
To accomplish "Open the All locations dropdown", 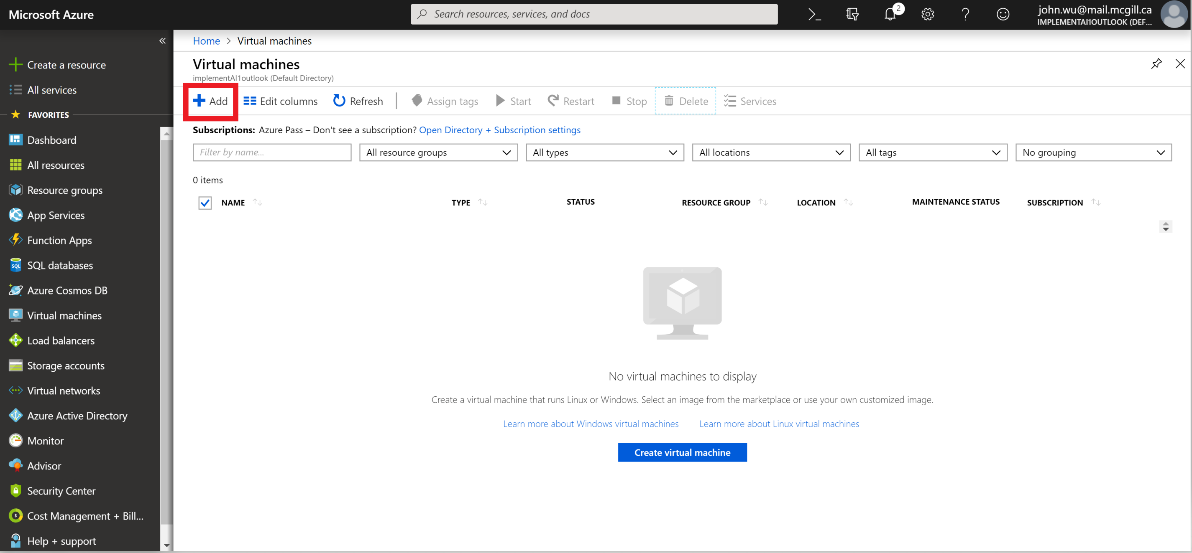I will (771, 152).
